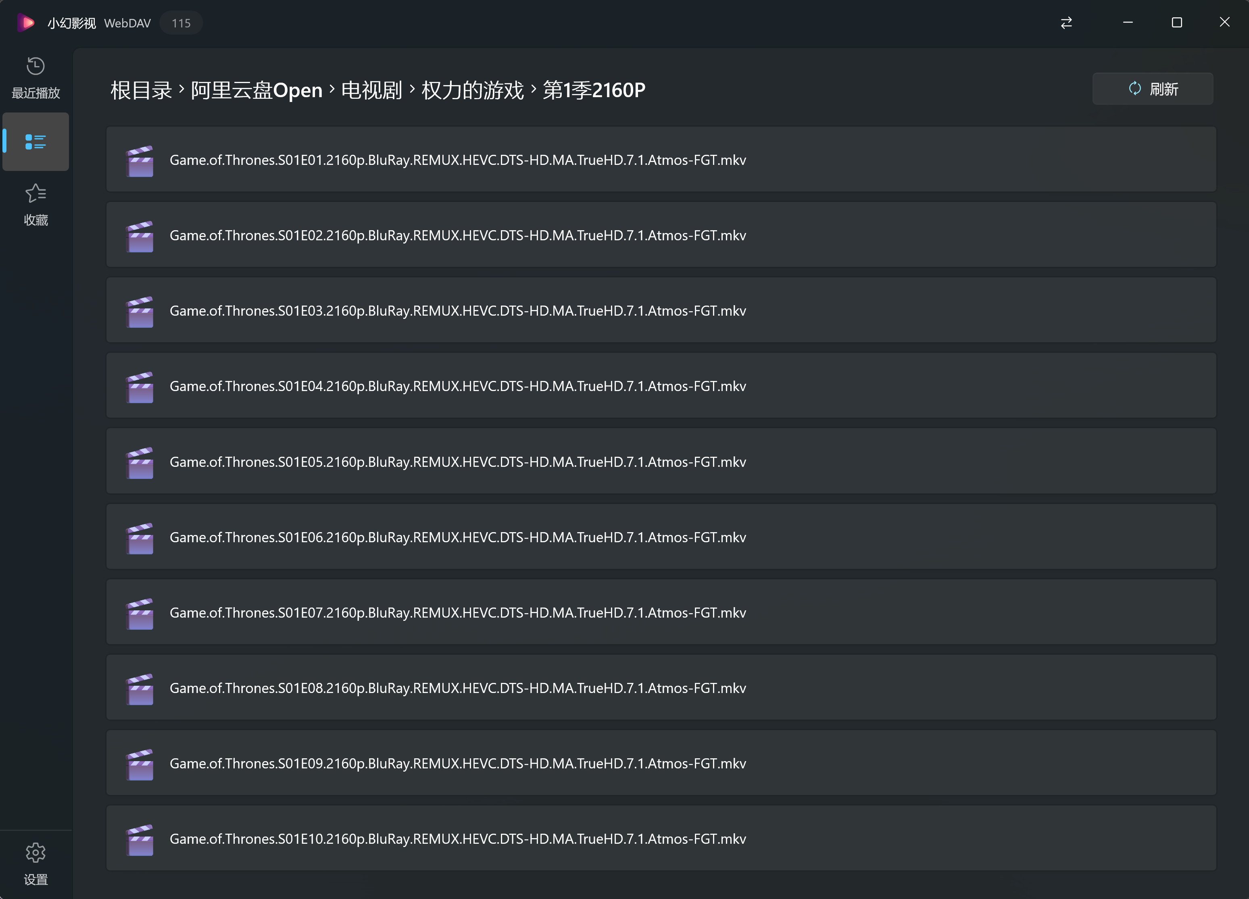Click clapperboard icon of S01E03 file

[x=139, y=312]
